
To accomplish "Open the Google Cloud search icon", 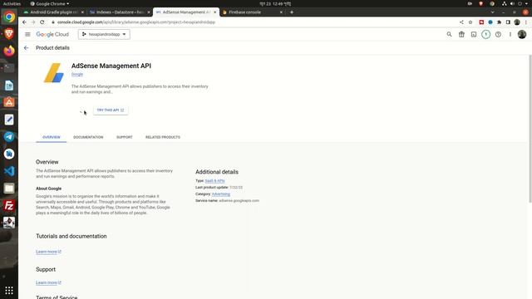I will point(449,34).
